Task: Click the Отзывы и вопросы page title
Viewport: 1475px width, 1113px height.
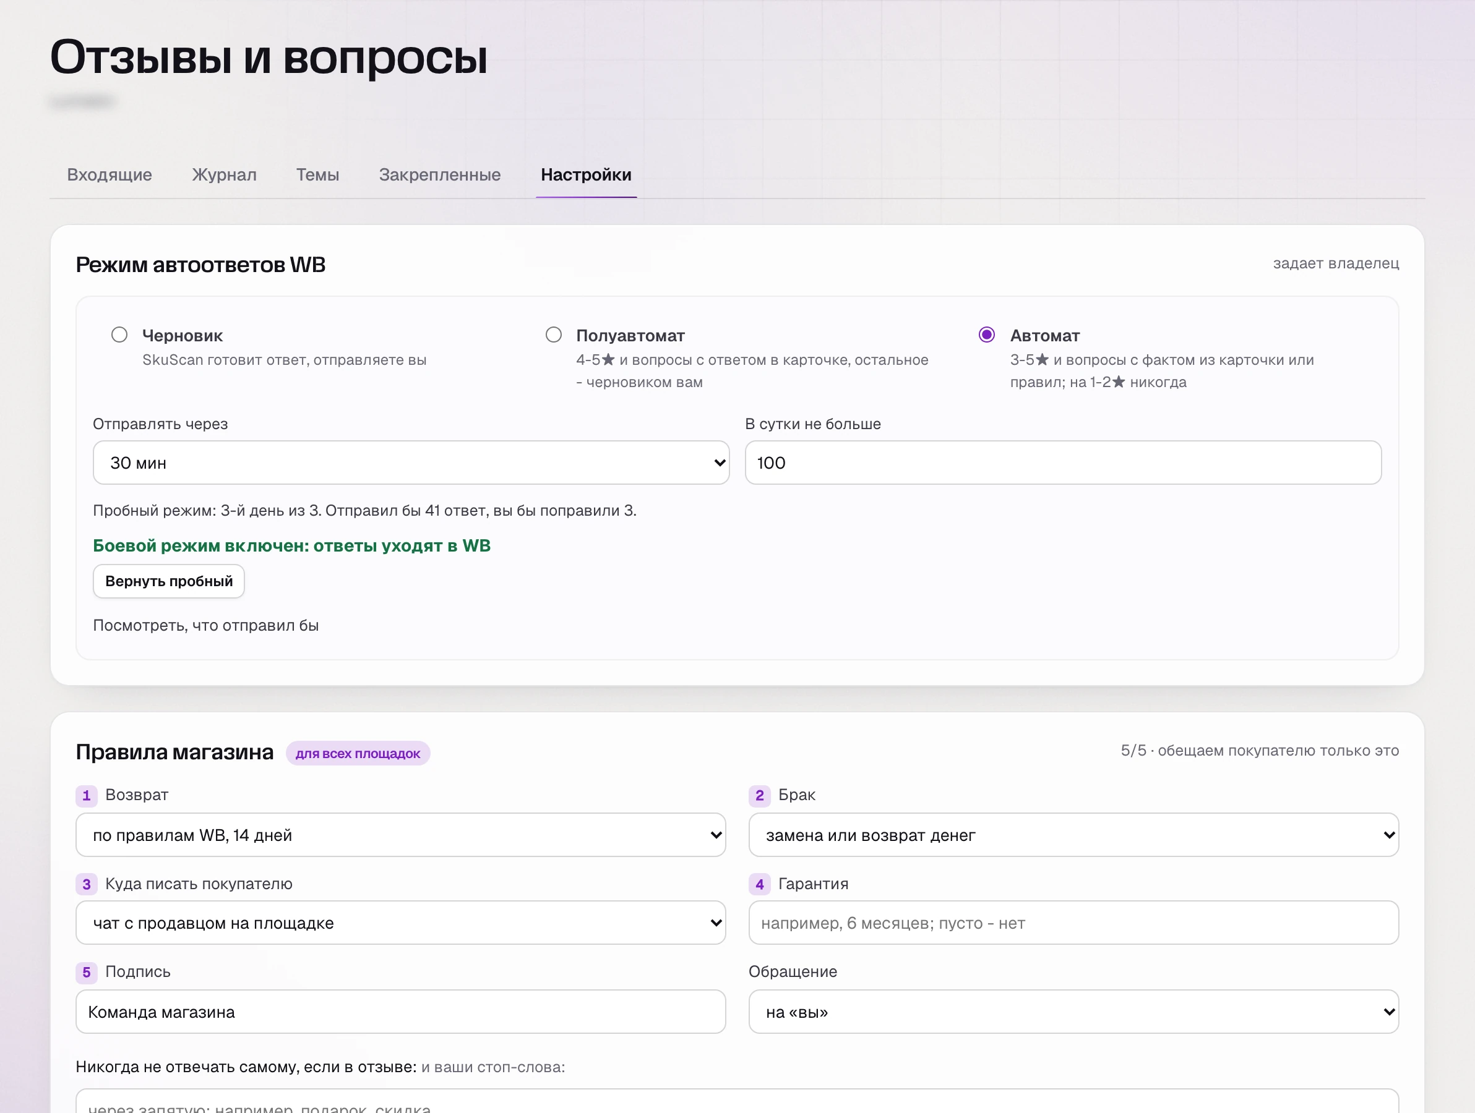Action: click(x=269, y=57)
